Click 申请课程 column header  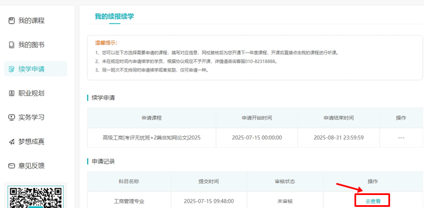(152, 118)
